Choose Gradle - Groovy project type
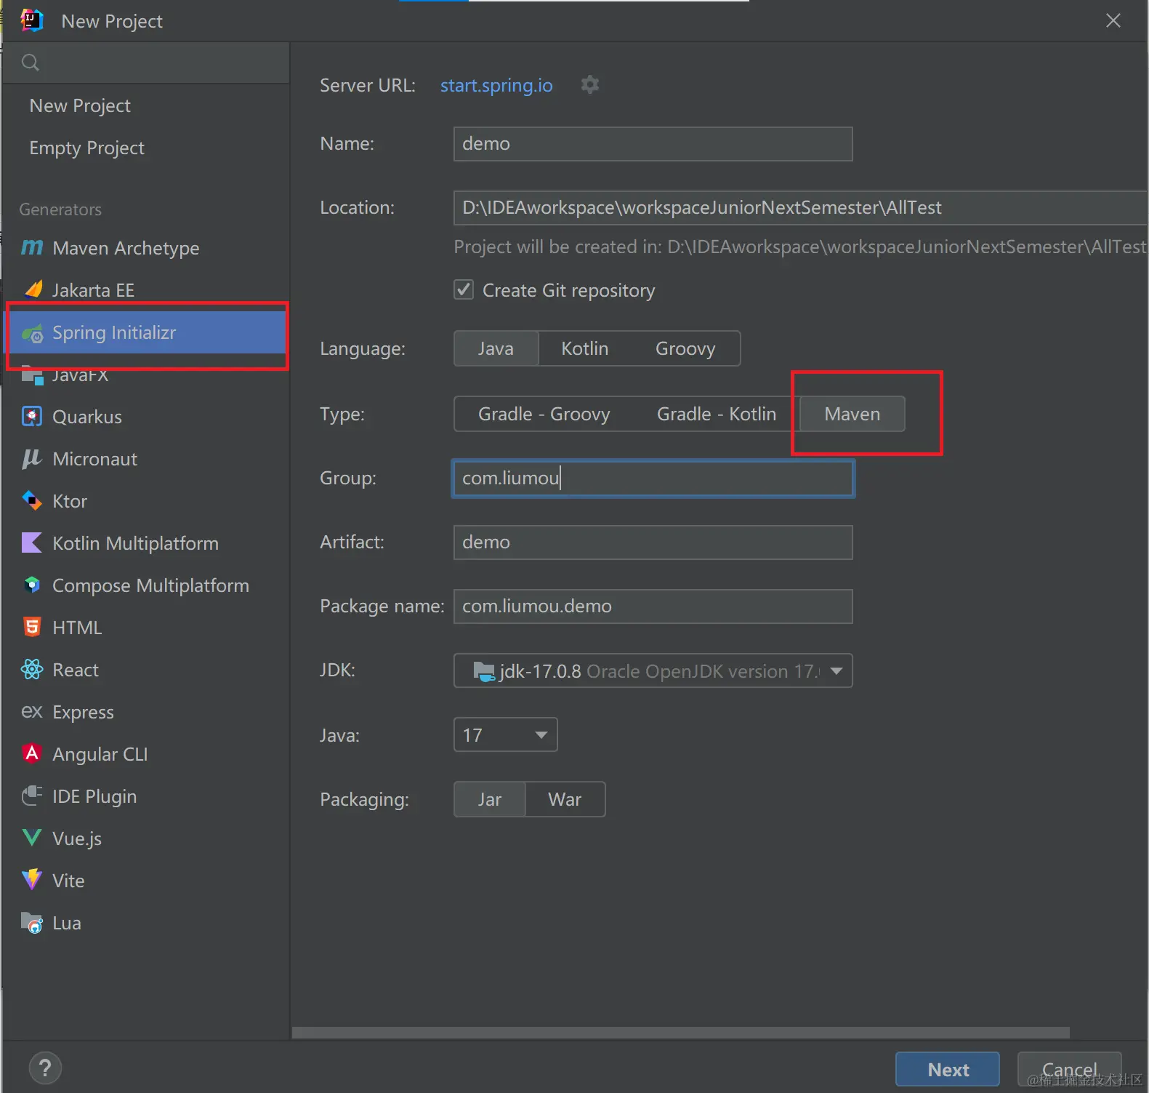 pyautogui.click(x=544, y=414)
